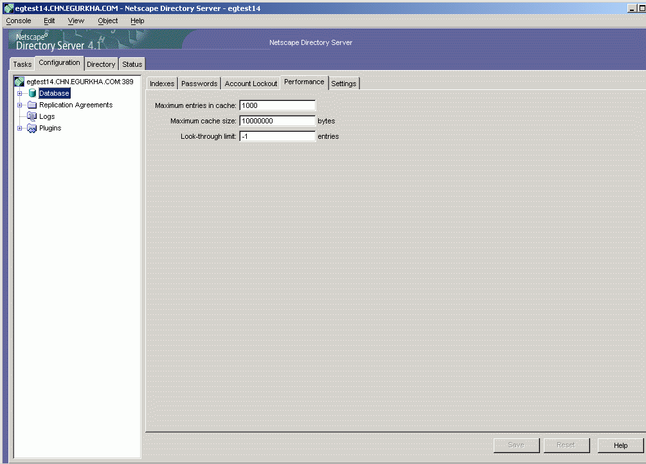Switch to the Indexes tab
The height and width of the screenshot is (464, 646).
[162, 84]
